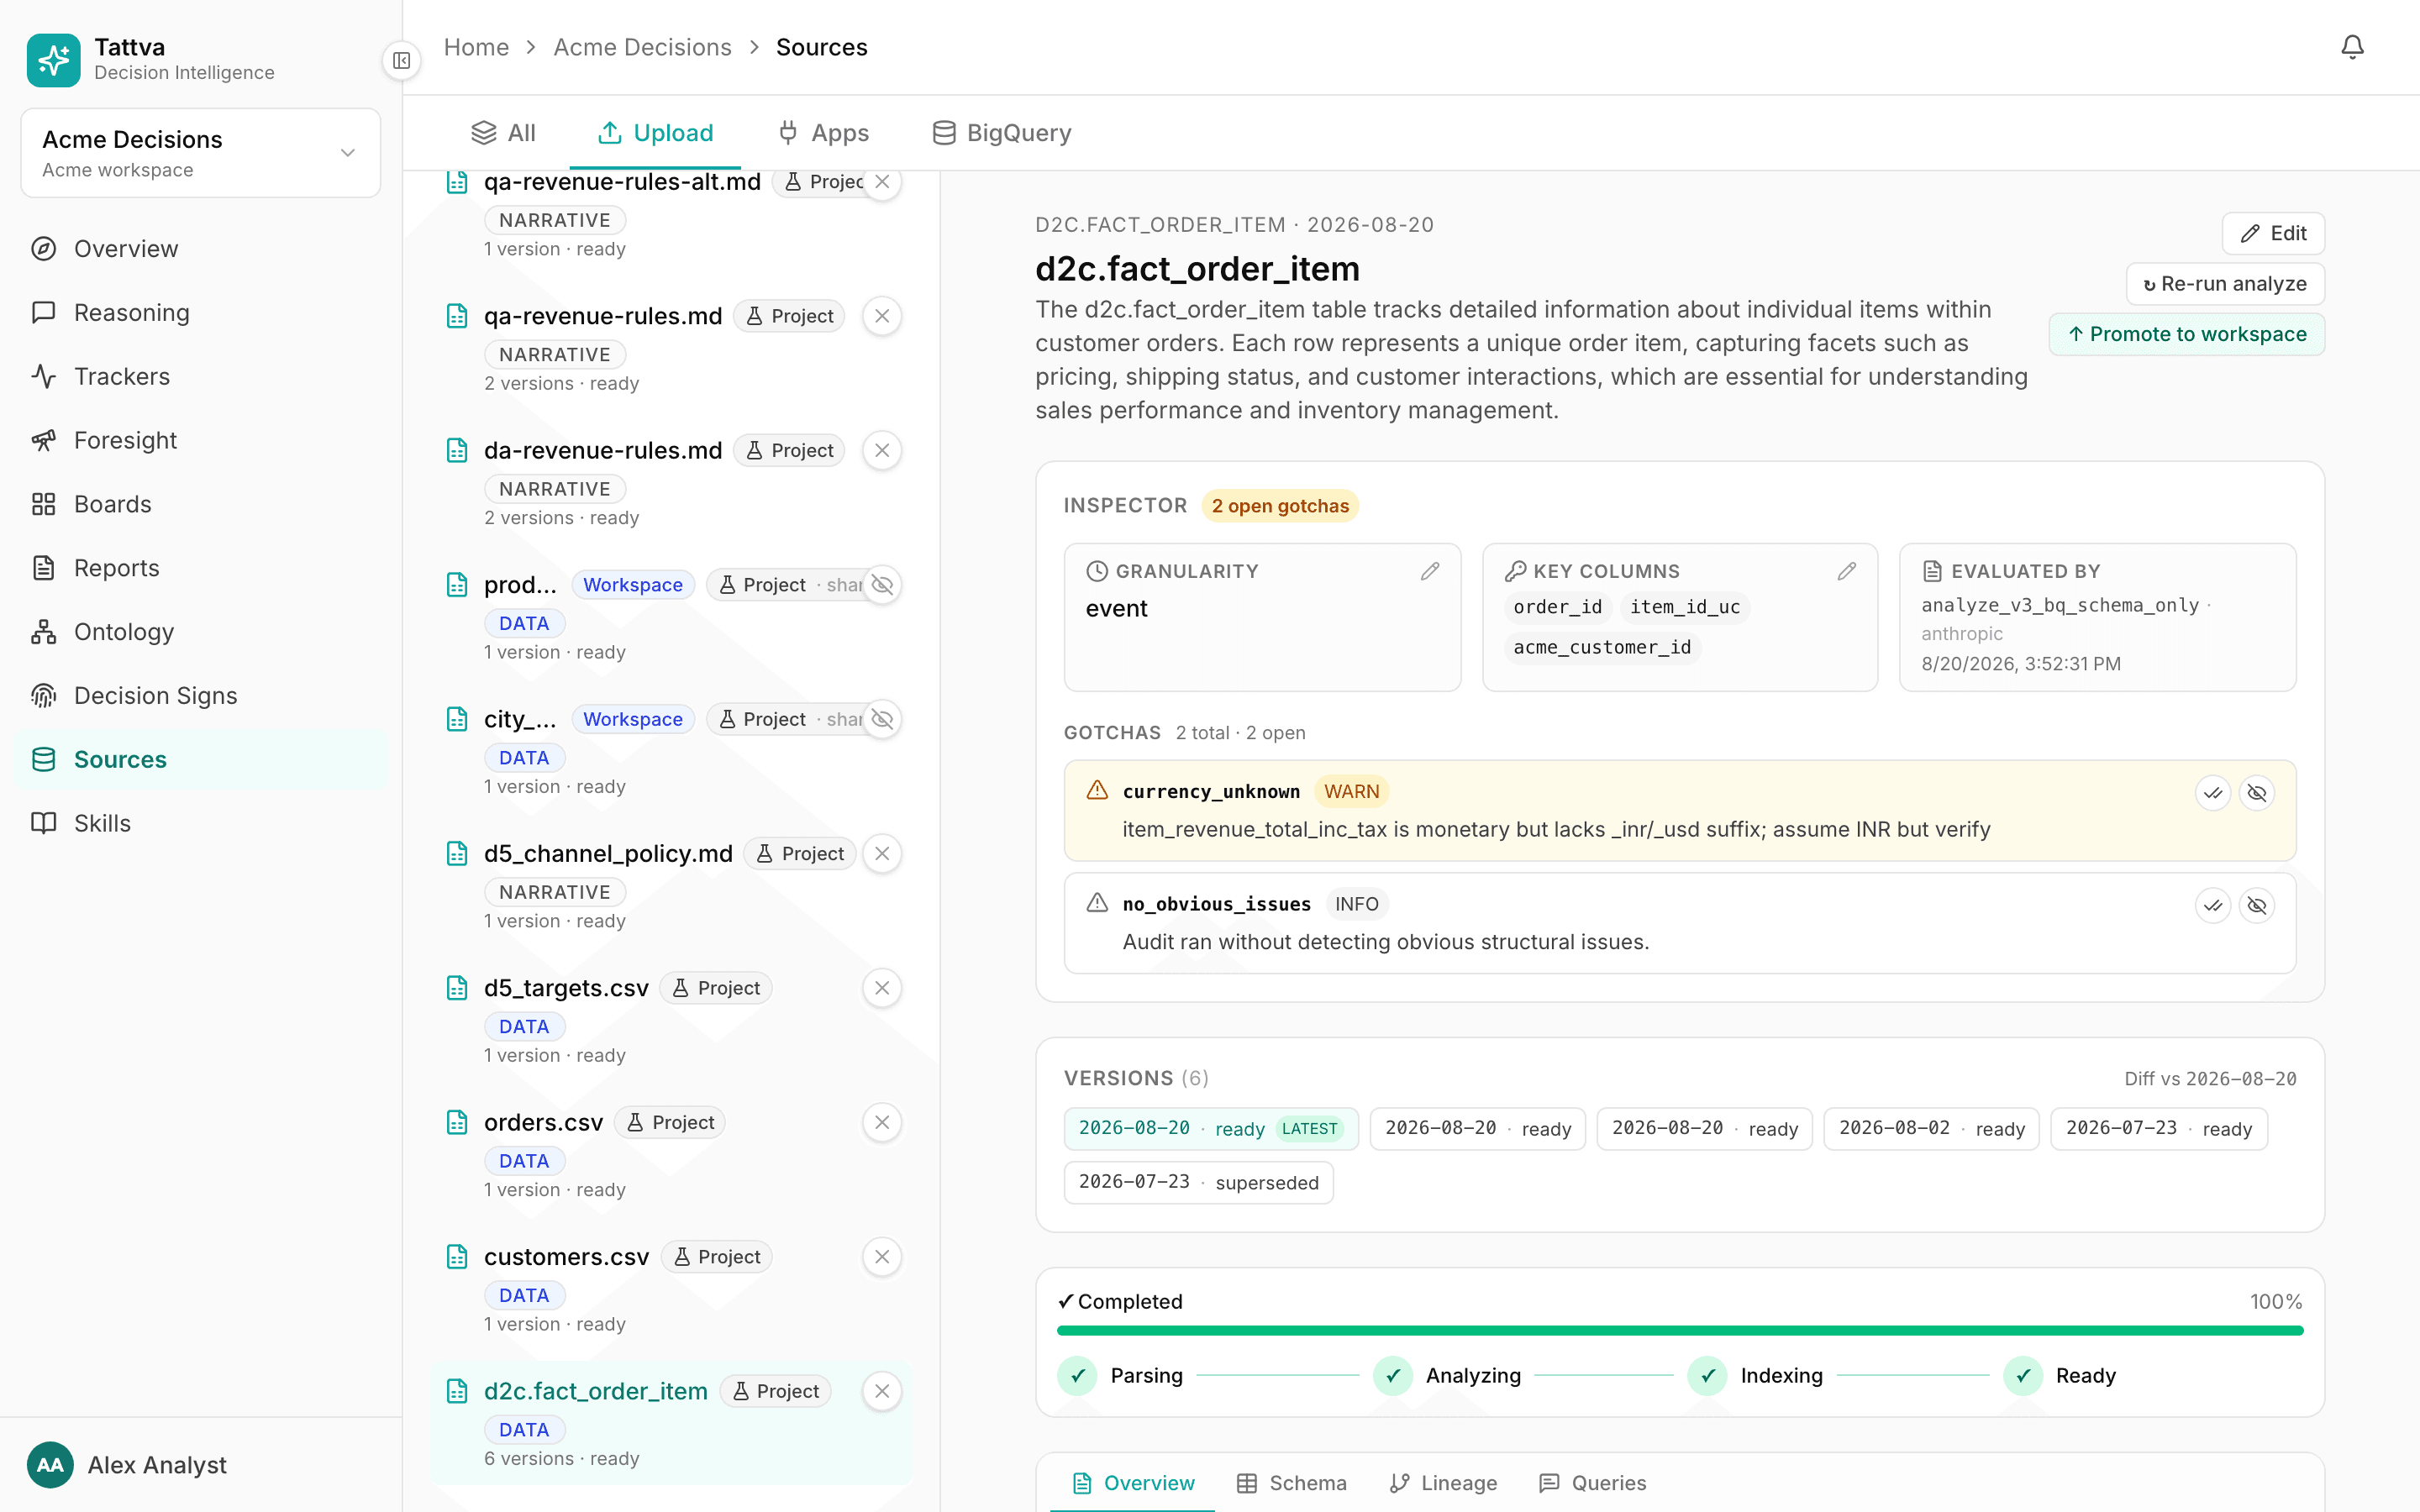The image size is (2420, 1512).
Task: Select the 2026-07-23 superseded version
Action: 1198,1182
